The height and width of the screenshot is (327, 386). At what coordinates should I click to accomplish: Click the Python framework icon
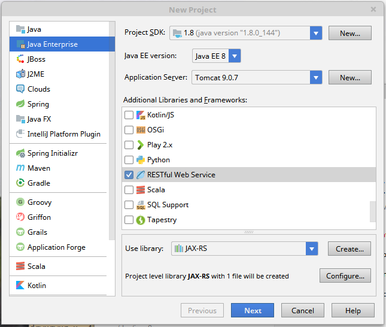click(x=141, y=160)
